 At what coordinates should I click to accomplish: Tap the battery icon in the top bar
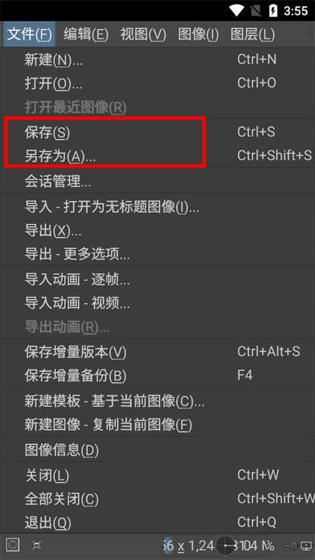(273, 11)
